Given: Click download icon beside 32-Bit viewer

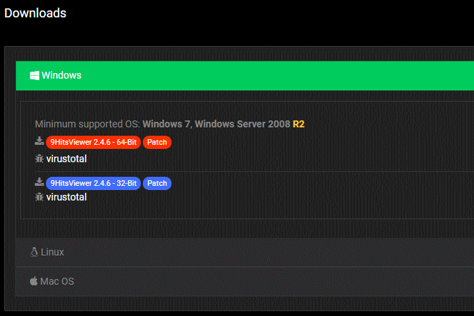Looking at the screenshot, I should pyautogui.click(x=39, y=182).
